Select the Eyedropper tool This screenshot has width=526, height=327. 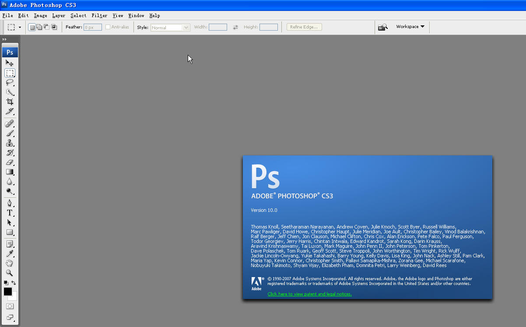pos(10,253)
